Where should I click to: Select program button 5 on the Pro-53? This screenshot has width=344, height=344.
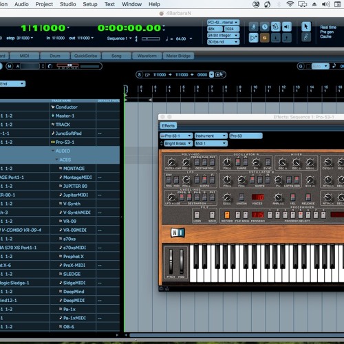tap(301, 215)
